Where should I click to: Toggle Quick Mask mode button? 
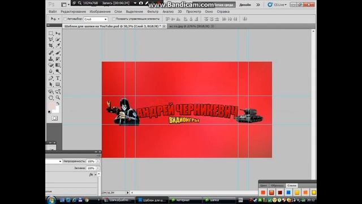[54, 118]
